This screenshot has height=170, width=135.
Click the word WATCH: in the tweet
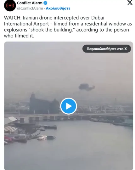pos(13,18)
